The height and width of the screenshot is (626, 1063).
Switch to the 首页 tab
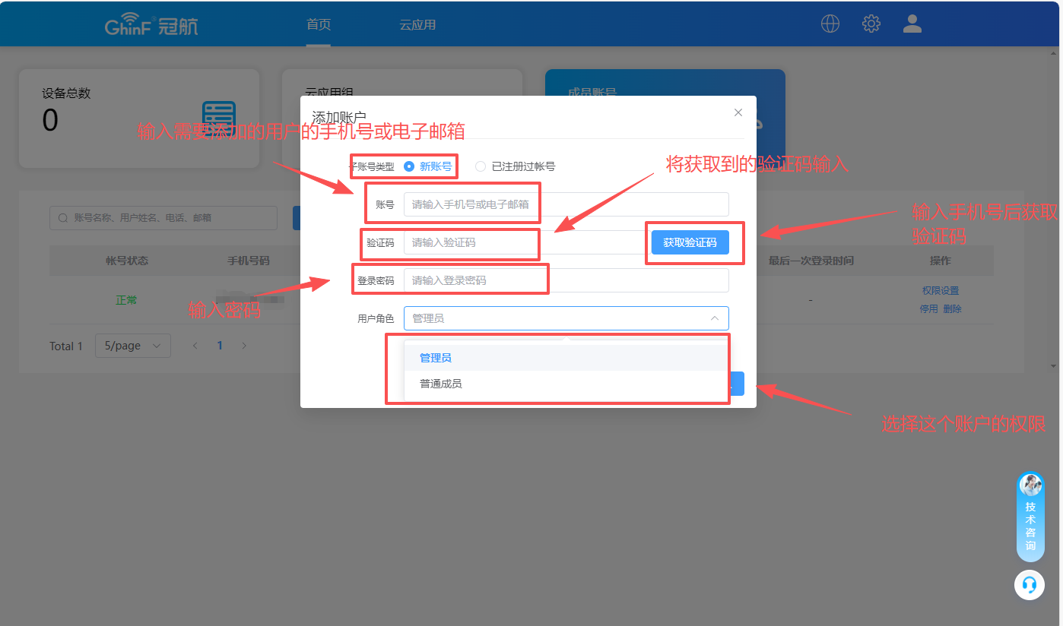click(319, 24)
